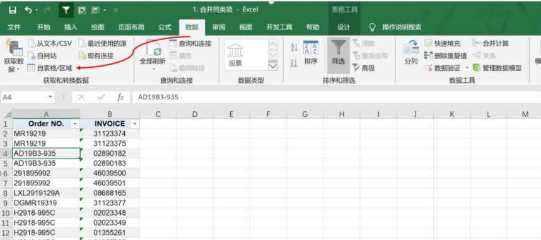Viewport: 541px width, 240px height.
Task: Click 合并计算 button
Action: click(x=491, y=43)
